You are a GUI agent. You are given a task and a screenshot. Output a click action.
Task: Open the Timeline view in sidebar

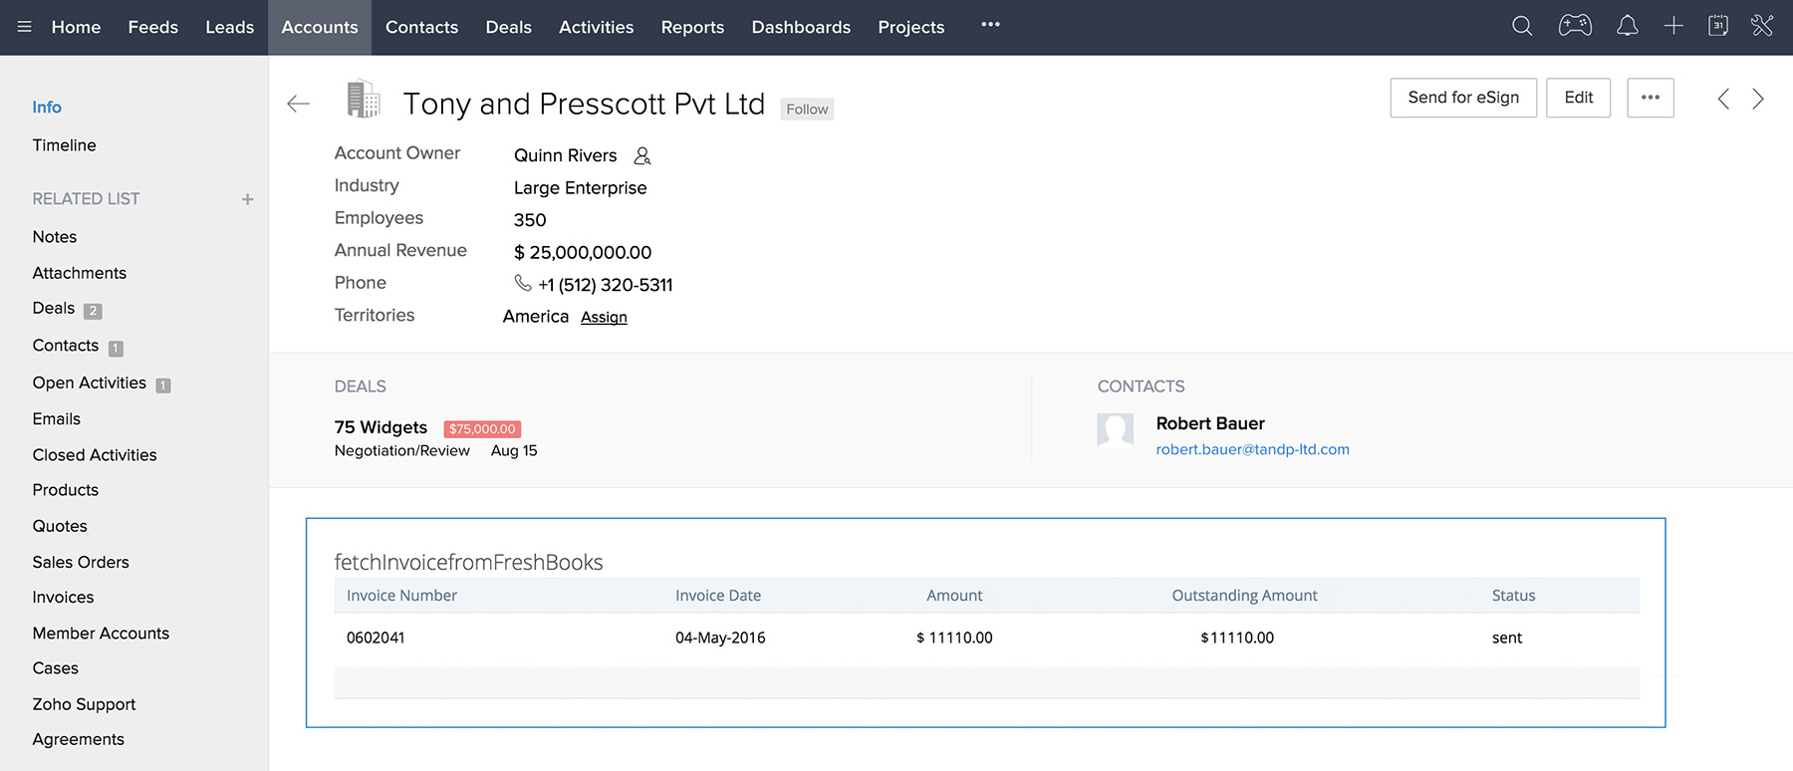(x=64, y=145)
